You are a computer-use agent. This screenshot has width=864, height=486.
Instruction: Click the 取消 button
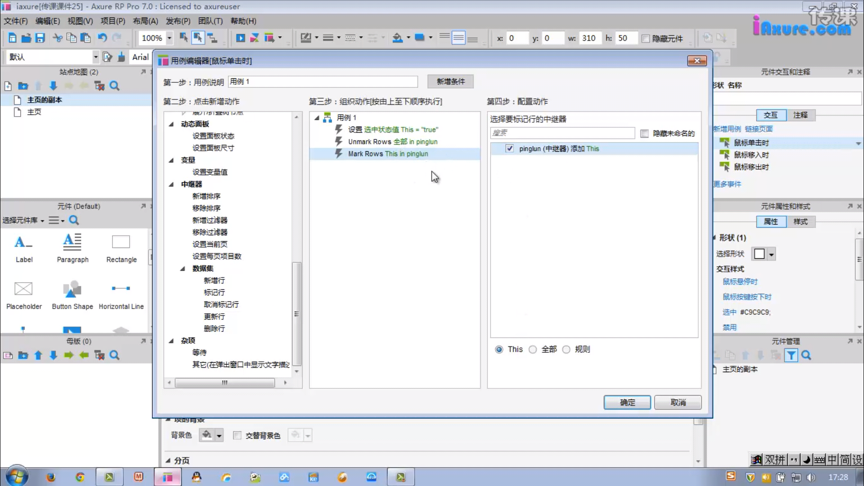click(678, 403)
